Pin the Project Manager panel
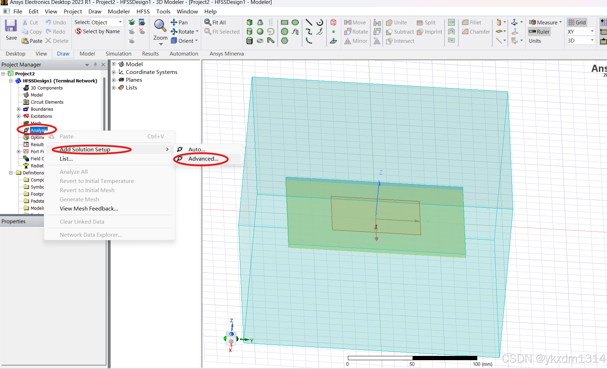607x369 pixels. coord(95,64)
